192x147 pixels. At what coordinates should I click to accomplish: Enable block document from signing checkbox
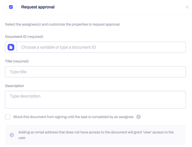click(x=8, y=117)
